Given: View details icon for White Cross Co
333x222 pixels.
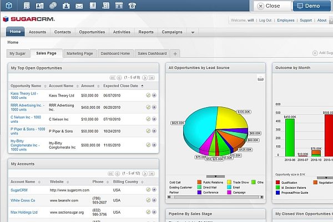Looking at the screenshot, I should [x=154, y=200].
